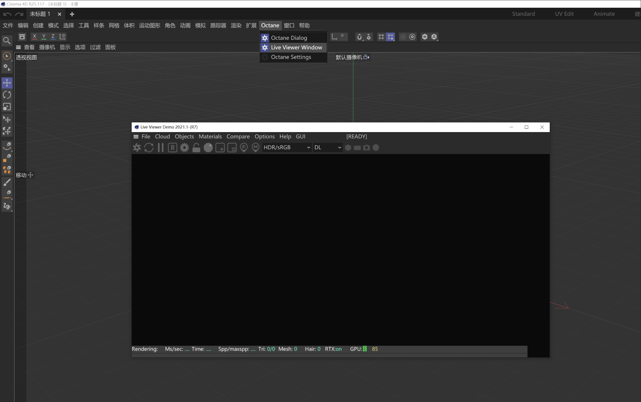Pause rendering in Live Viewer
Screen dimensions: 641x402
point(161,148)
